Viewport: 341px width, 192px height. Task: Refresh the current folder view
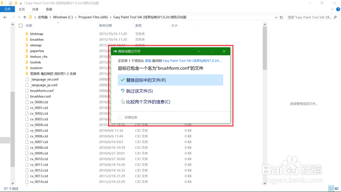281,17
